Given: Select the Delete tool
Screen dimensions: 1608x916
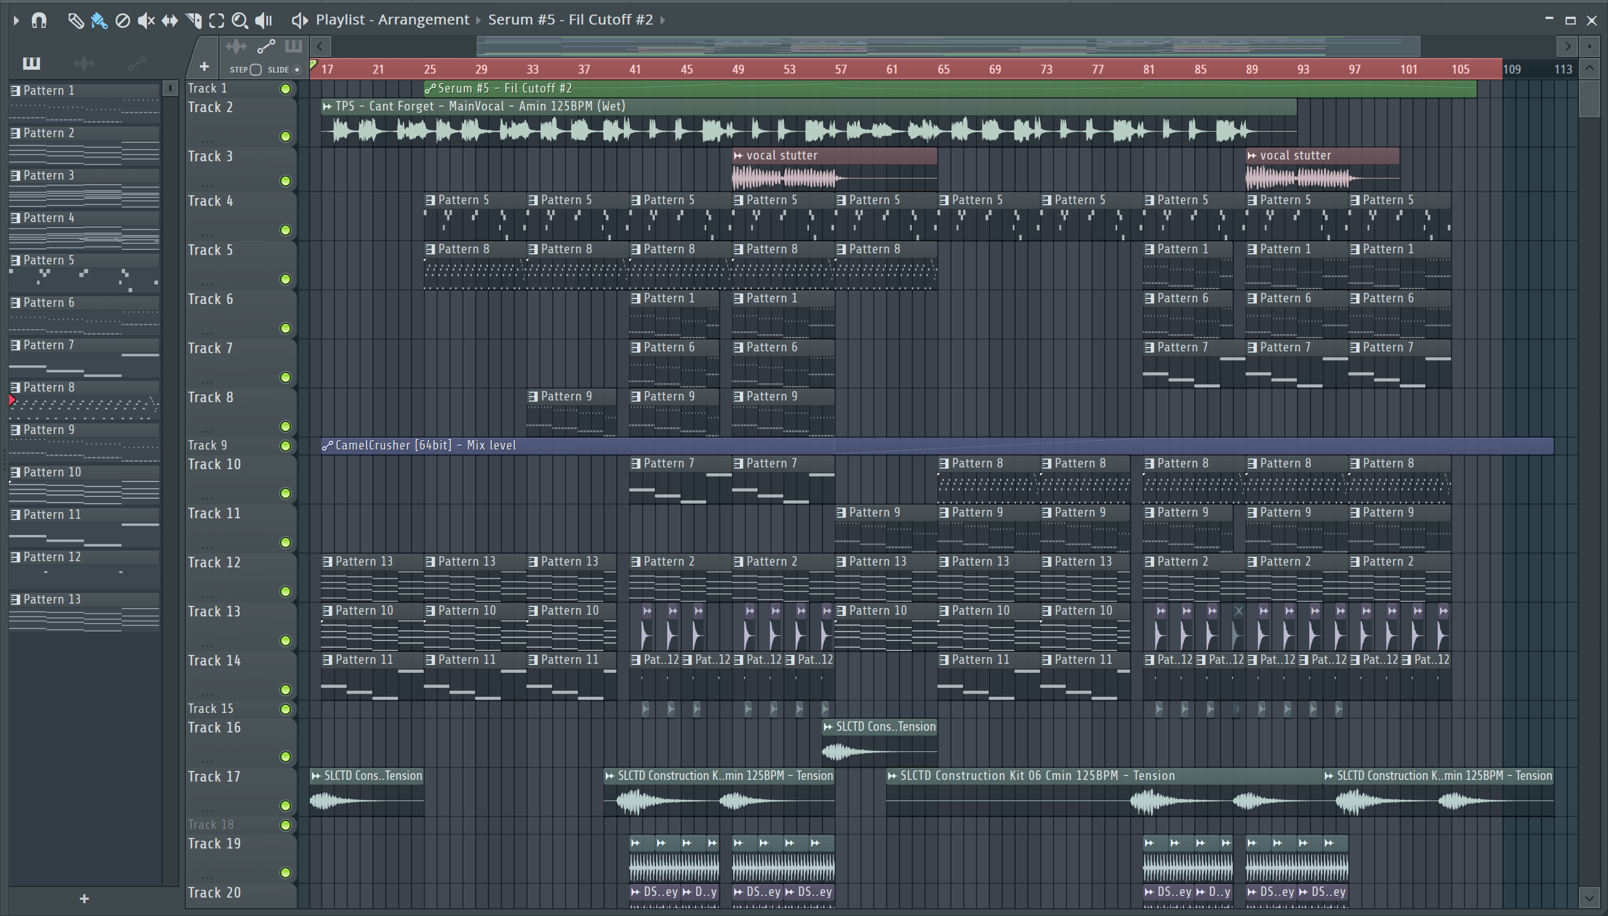Looking at the screenshot, I should point(123,20).
